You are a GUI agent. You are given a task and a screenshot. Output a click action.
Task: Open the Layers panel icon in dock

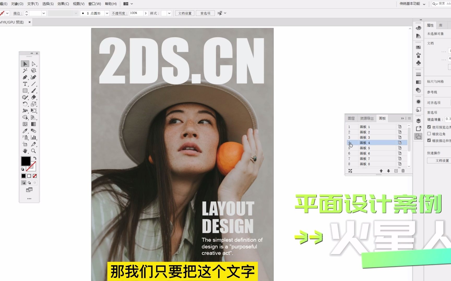point(418,121)
